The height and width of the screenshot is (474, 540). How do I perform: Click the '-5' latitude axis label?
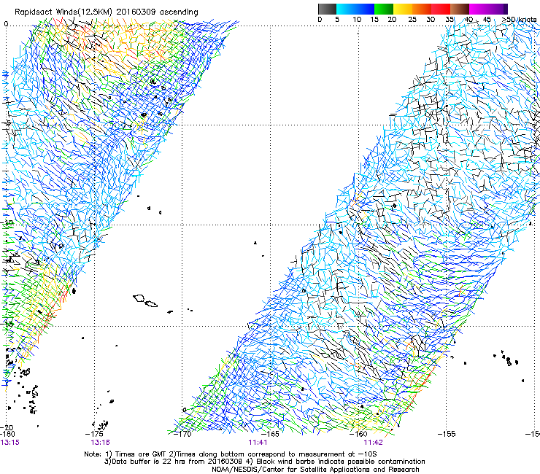coord(6,123)
